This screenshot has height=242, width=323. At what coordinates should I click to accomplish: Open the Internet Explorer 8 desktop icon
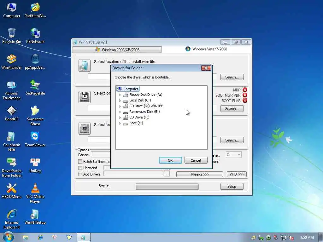tap(12, 219)
